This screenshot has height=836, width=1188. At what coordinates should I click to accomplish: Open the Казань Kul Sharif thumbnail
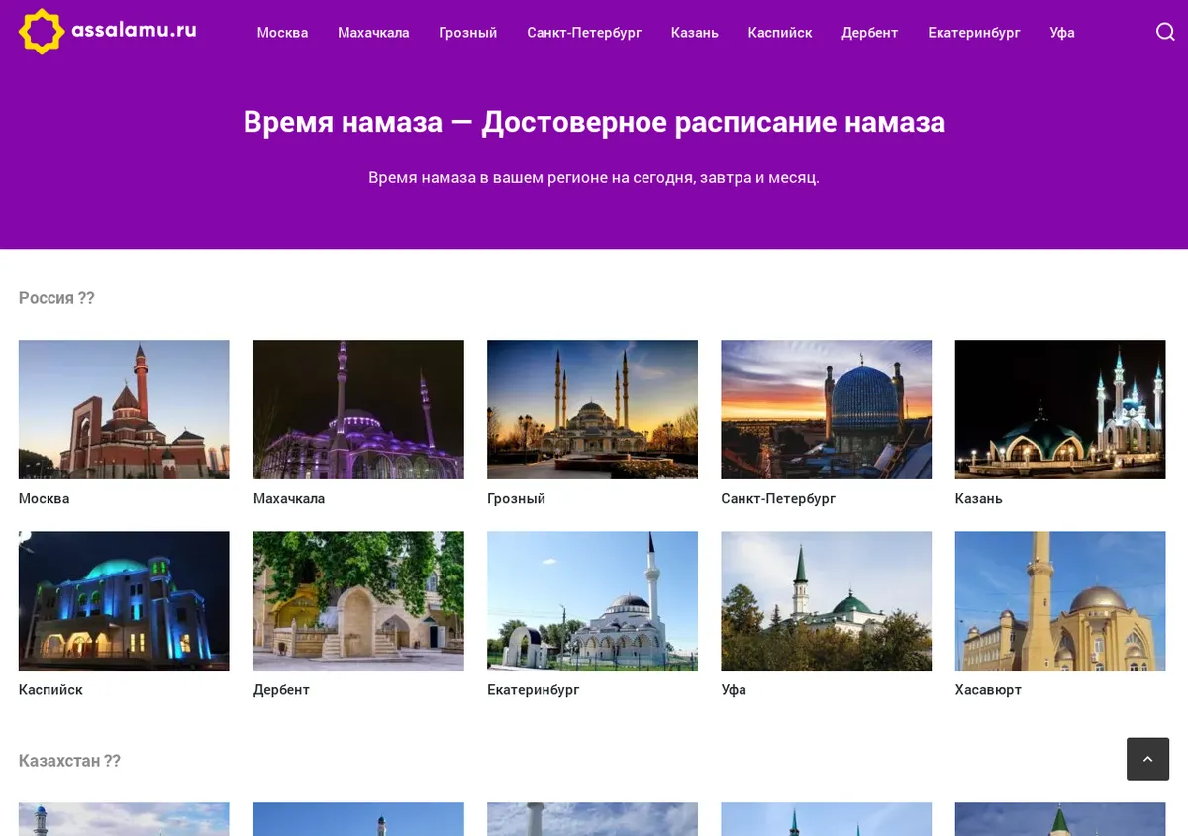click(1060, 410)
